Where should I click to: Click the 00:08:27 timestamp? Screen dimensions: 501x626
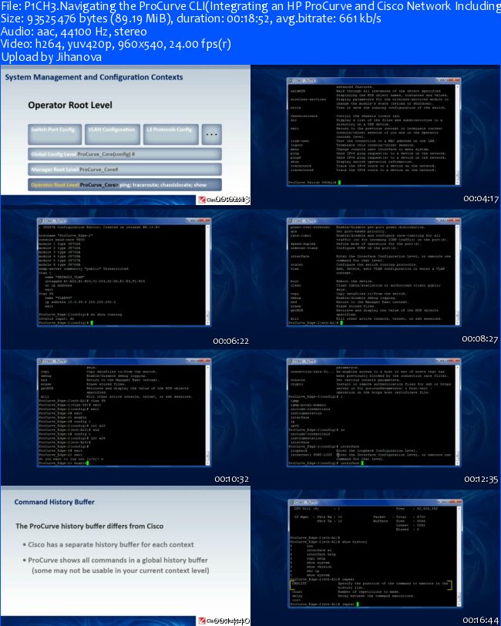point(480,339)
